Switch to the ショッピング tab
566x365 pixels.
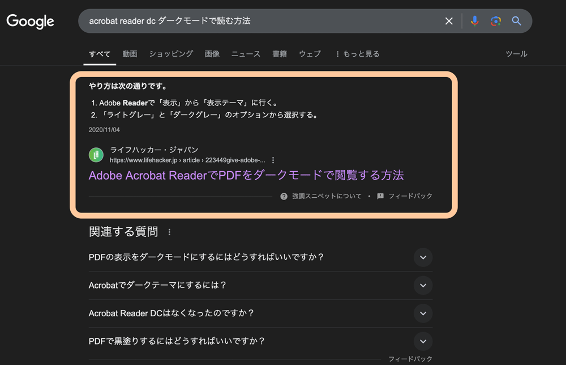pyautogui.click(x=171, y=54)
